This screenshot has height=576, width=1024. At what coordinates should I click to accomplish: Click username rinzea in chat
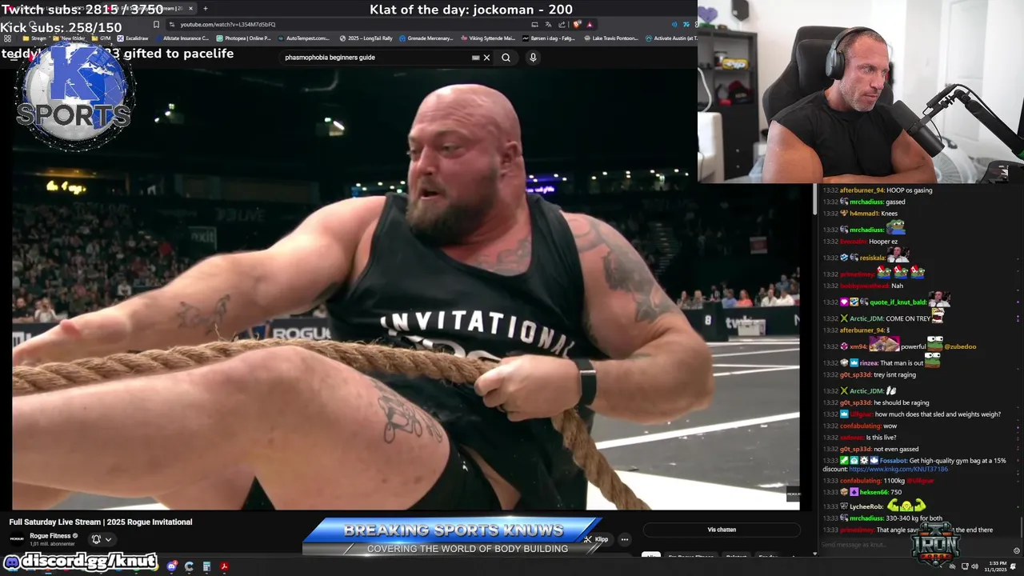869,363
